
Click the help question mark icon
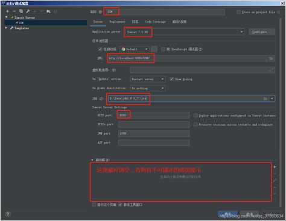point(8,214)
